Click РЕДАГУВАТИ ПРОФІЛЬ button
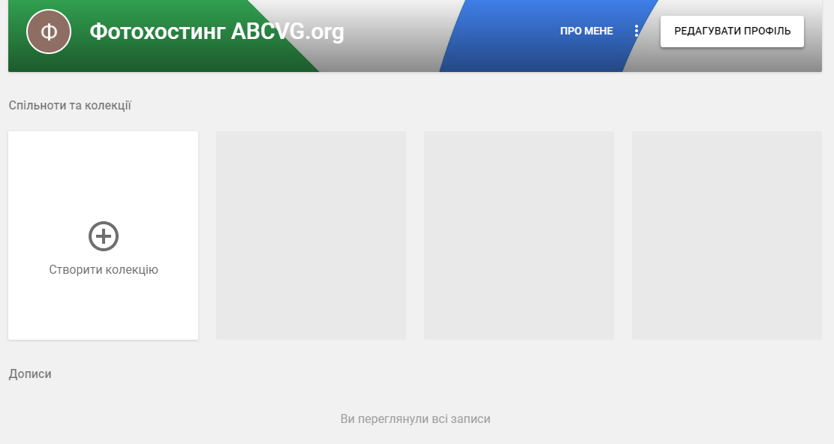 (x=732, y=31)
